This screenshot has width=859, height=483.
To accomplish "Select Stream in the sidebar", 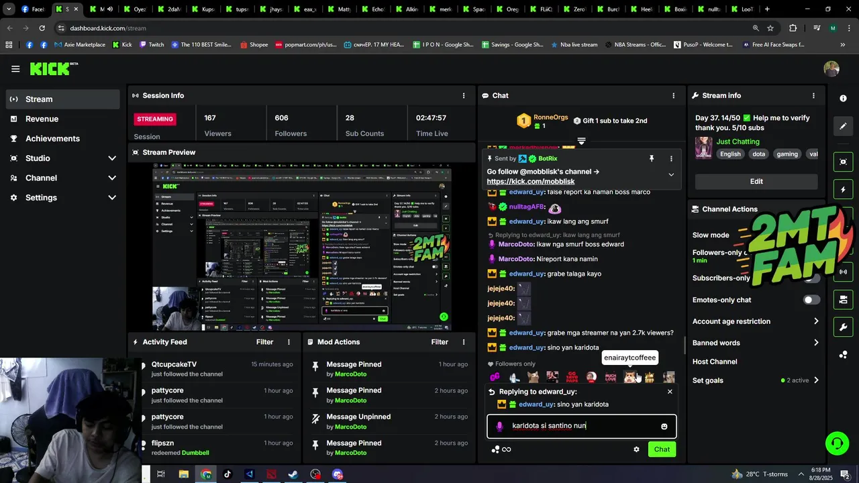I will coord(63,99).
